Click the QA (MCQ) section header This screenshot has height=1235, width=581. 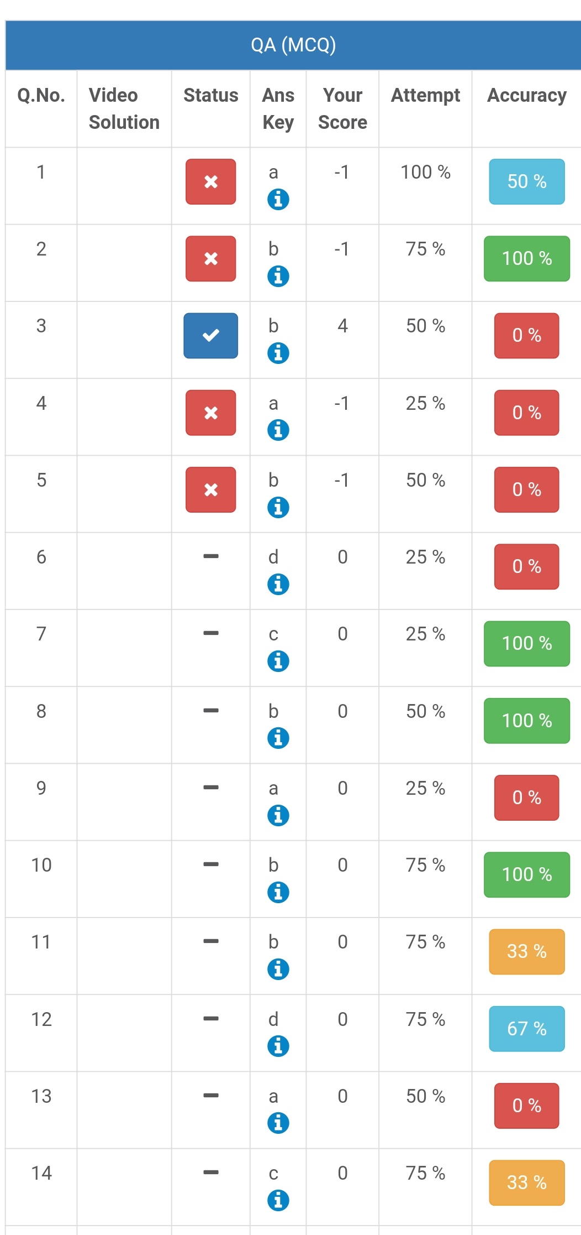[293, 45]
